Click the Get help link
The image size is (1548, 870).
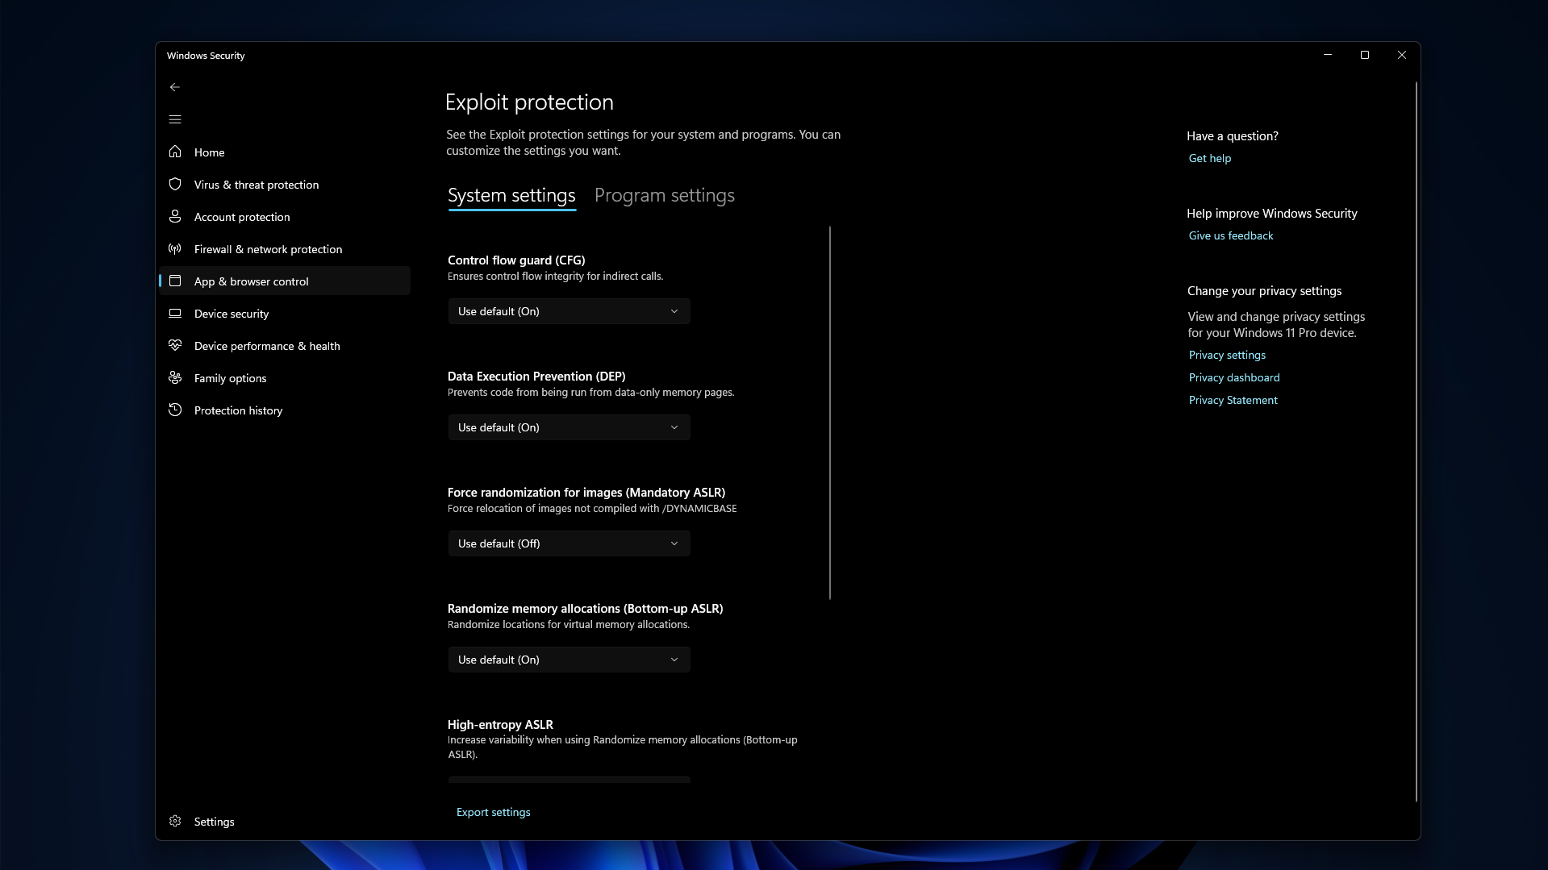tap(1210, 158)
